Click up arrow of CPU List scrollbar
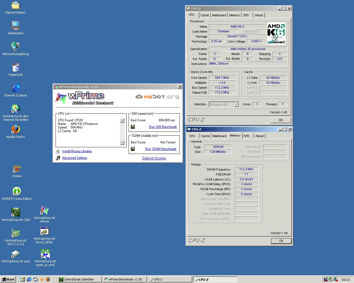This screenshot has width=354, height=283. 122,120
